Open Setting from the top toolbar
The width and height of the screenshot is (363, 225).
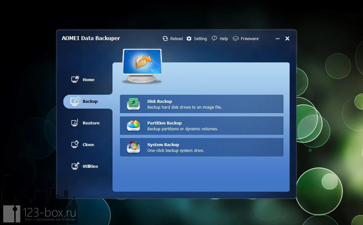pos(200,39)
